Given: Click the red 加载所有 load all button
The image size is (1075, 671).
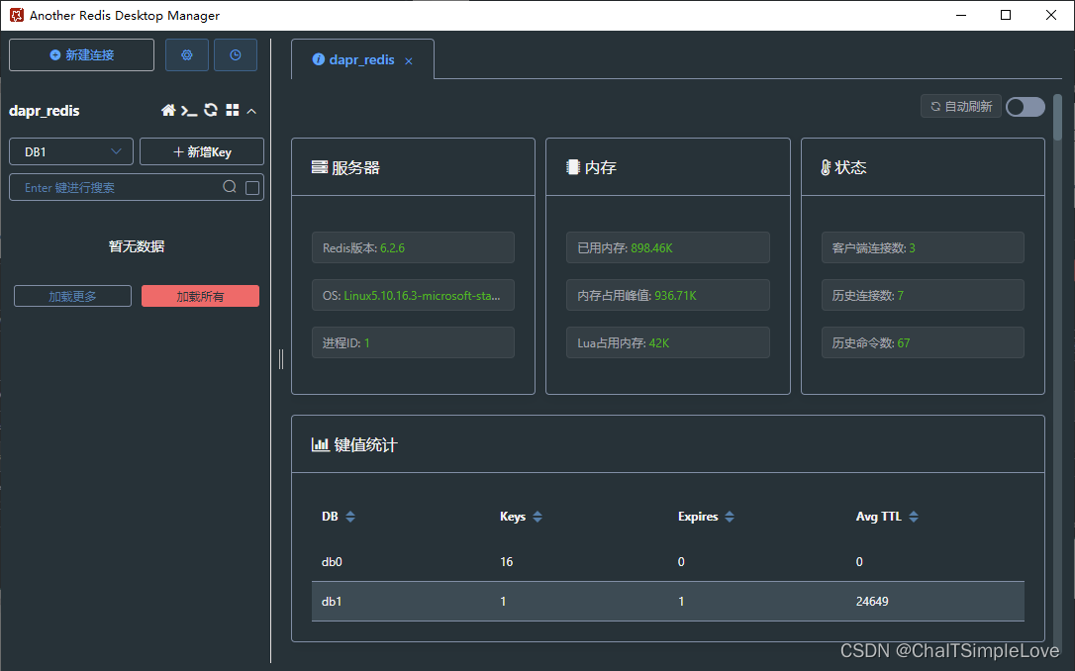Looking at the screenshot, I should point(200,296).
